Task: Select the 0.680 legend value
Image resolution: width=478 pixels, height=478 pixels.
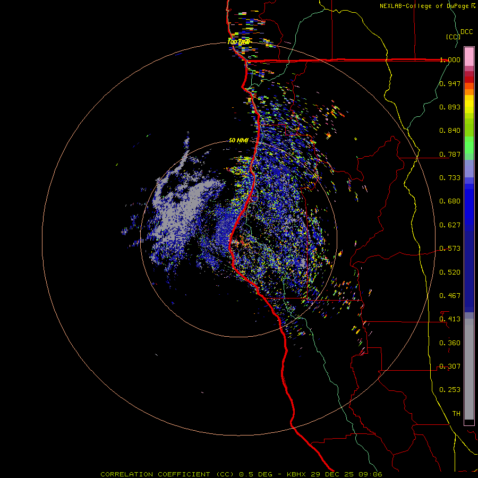Action: coord(450,201)
